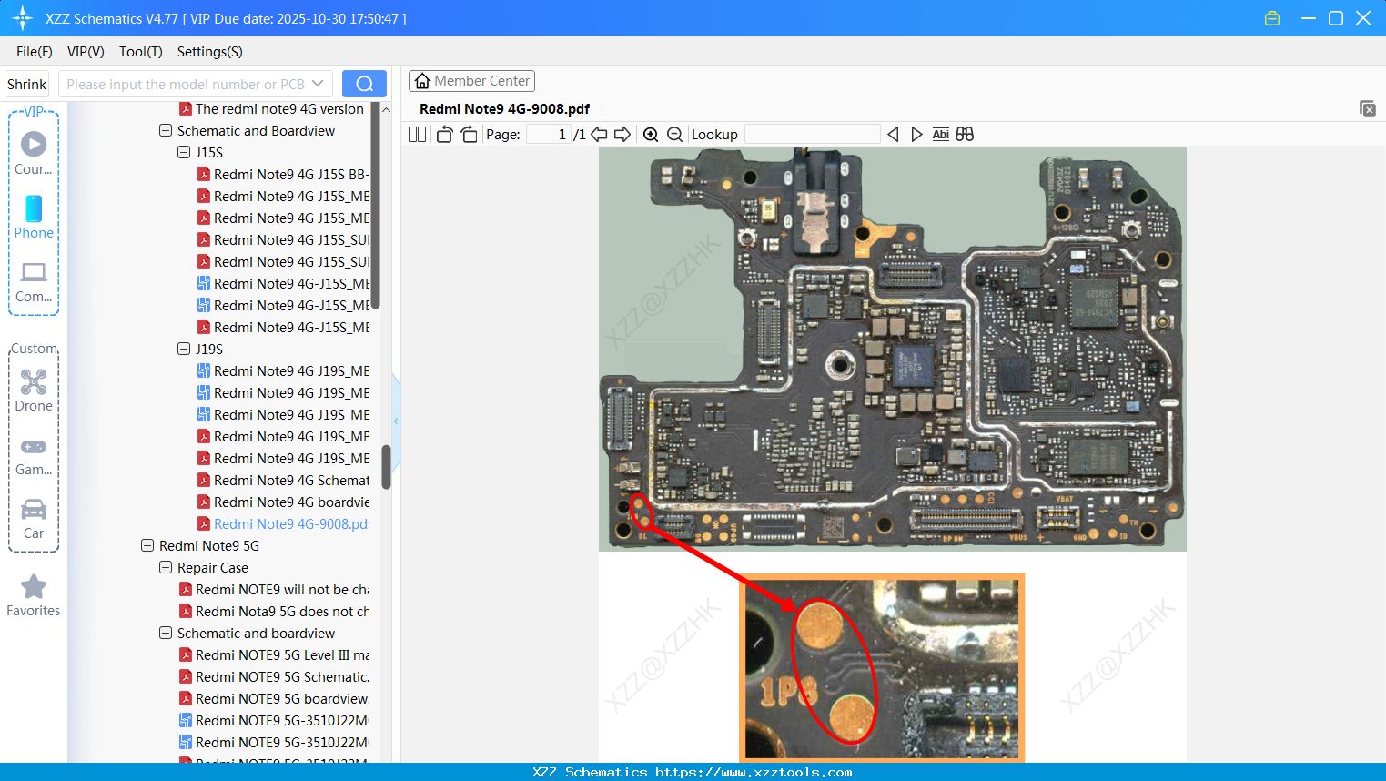Click the blue search button
The image size is (1386, 781).
(364, 84)
